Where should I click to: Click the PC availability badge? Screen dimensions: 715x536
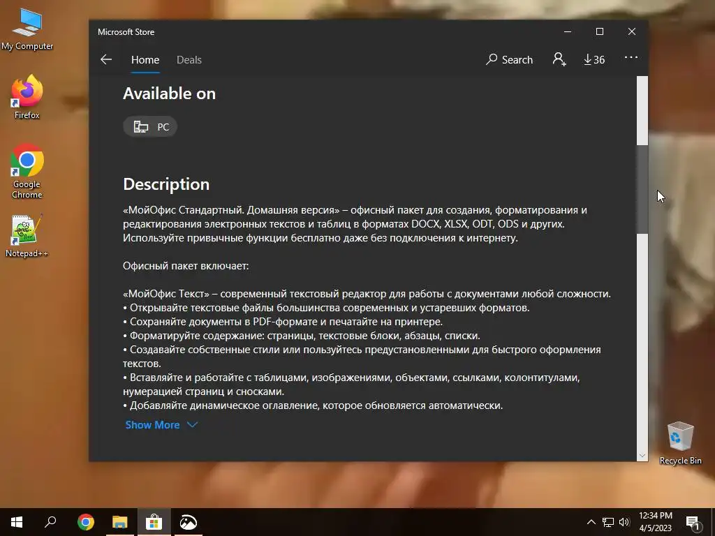tap(150, 127)
